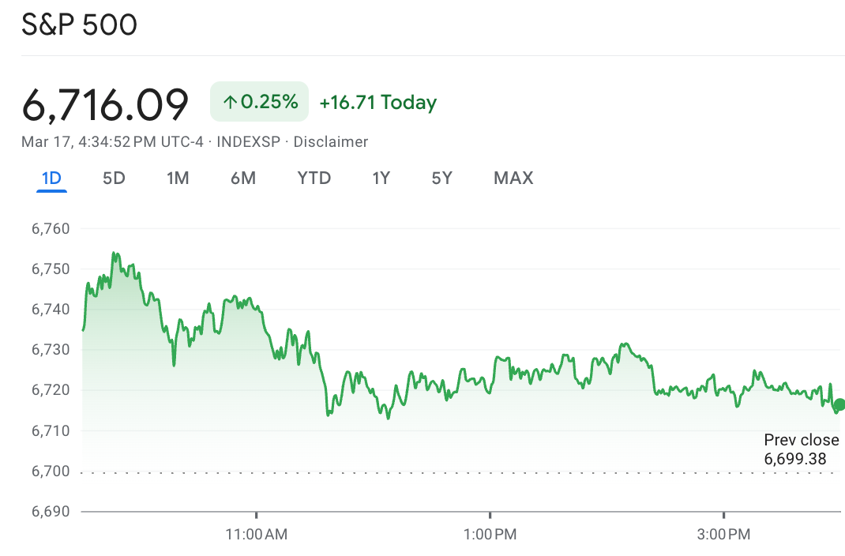Screen dimensions: 845x556
Task: Click the Prev close 6,699.38 label
Action: (801, 450)
